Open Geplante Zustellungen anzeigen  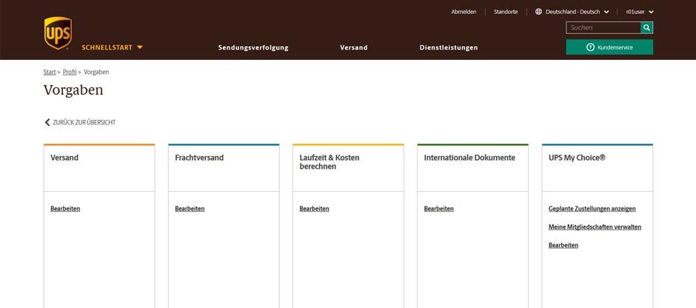point(592,209)
